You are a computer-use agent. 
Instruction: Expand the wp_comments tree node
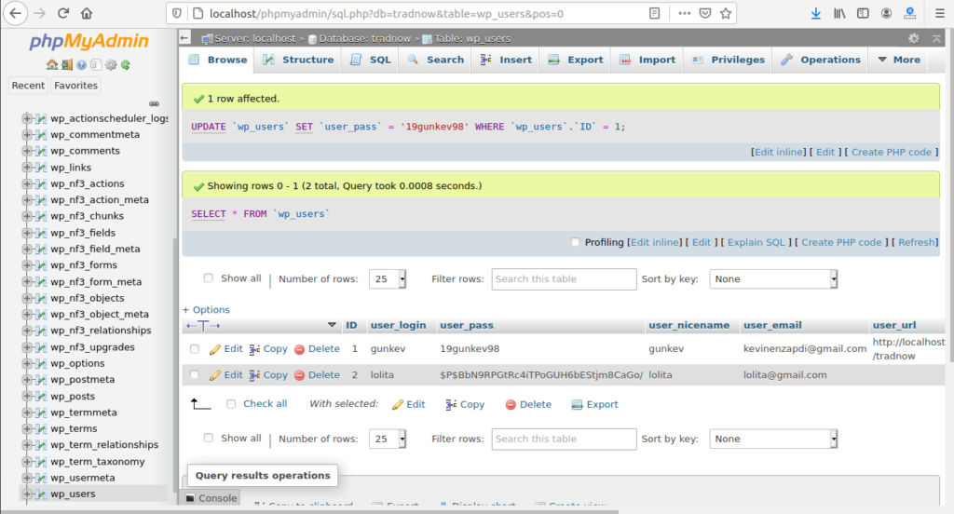tap(27, 151)
